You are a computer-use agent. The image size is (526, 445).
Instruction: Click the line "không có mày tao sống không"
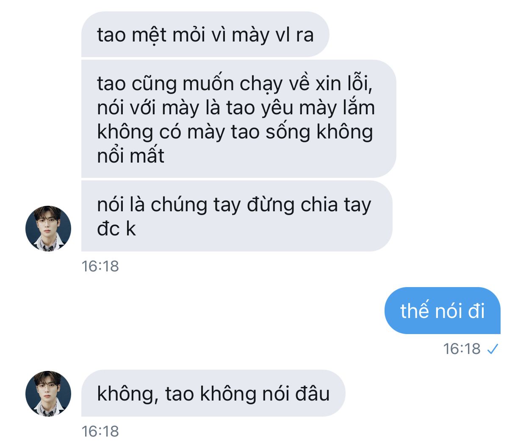coord(235,132)
